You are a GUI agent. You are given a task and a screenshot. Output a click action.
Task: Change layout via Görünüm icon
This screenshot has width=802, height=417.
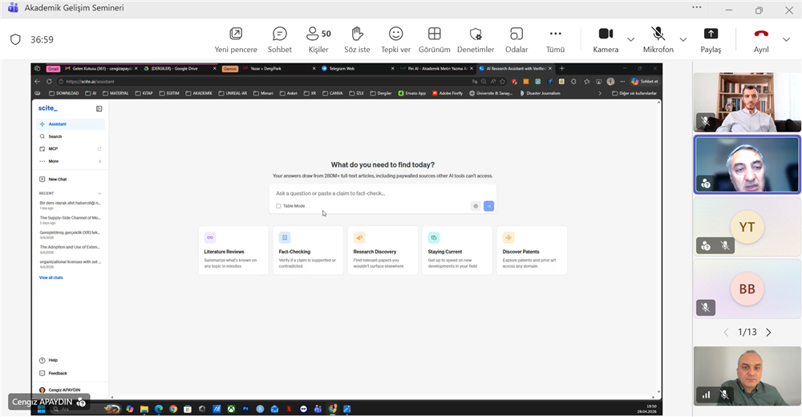tap(434, 38)
